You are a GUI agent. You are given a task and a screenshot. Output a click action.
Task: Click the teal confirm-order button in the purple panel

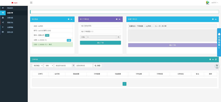click(x=100, y=43)
